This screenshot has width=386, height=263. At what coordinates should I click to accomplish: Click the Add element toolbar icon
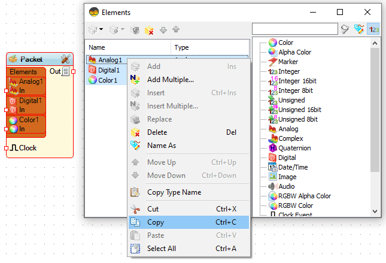coord(93,30)
